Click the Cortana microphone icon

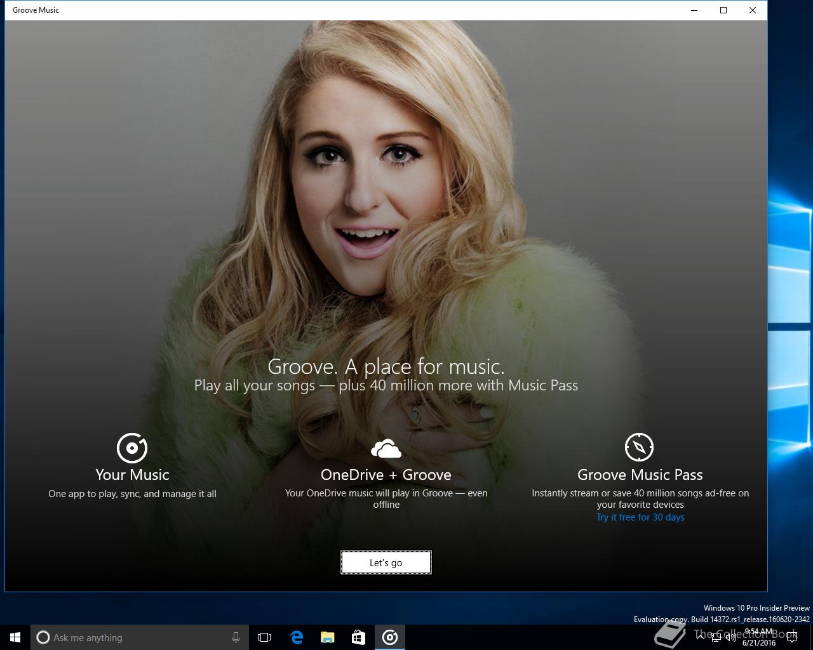(236, 637)
